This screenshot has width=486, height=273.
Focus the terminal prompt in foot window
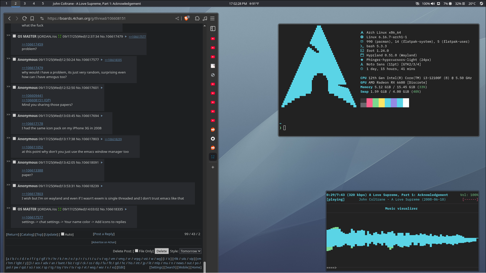[285, 128]
